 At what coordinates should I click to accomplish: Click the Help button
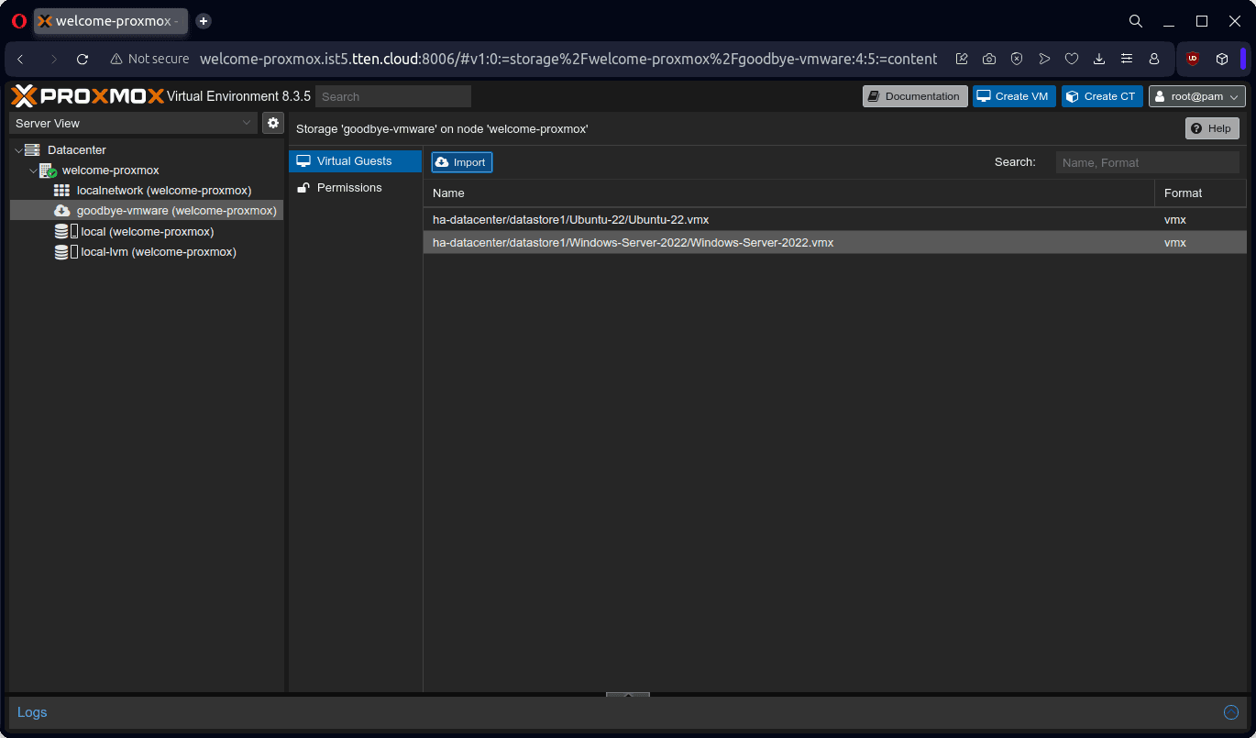1212,128
